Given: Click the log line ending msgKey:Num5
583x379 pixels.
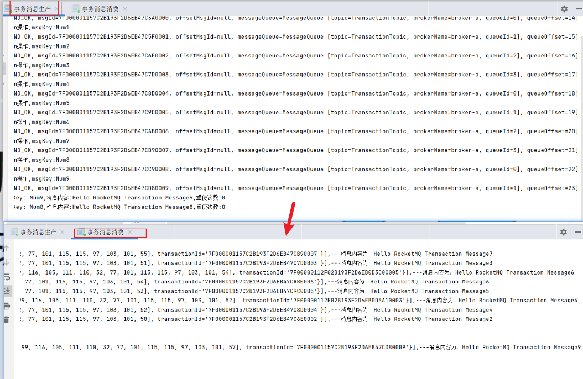Looking at the screenshot, I should tap(41, 103).
